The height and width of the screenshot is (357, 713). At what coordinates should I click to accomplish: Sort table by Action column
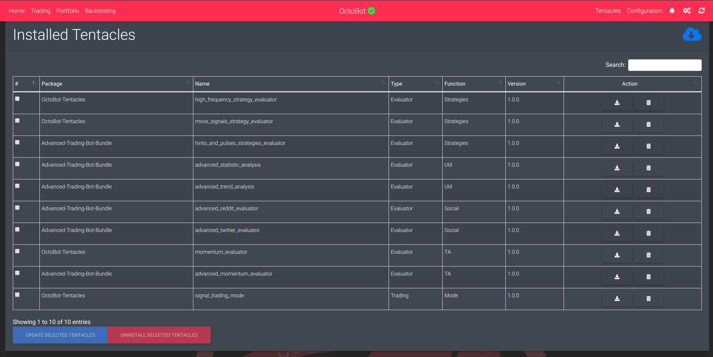632,84
